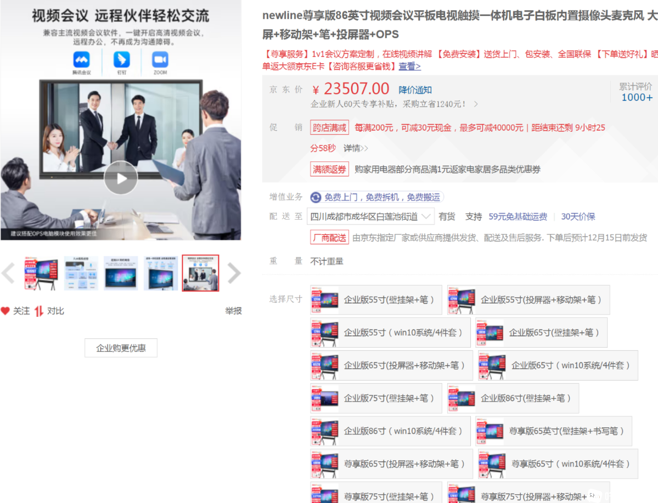
Task: Select 企业版86寸(壁挂架+笔) size option
Action: [513, 398]
